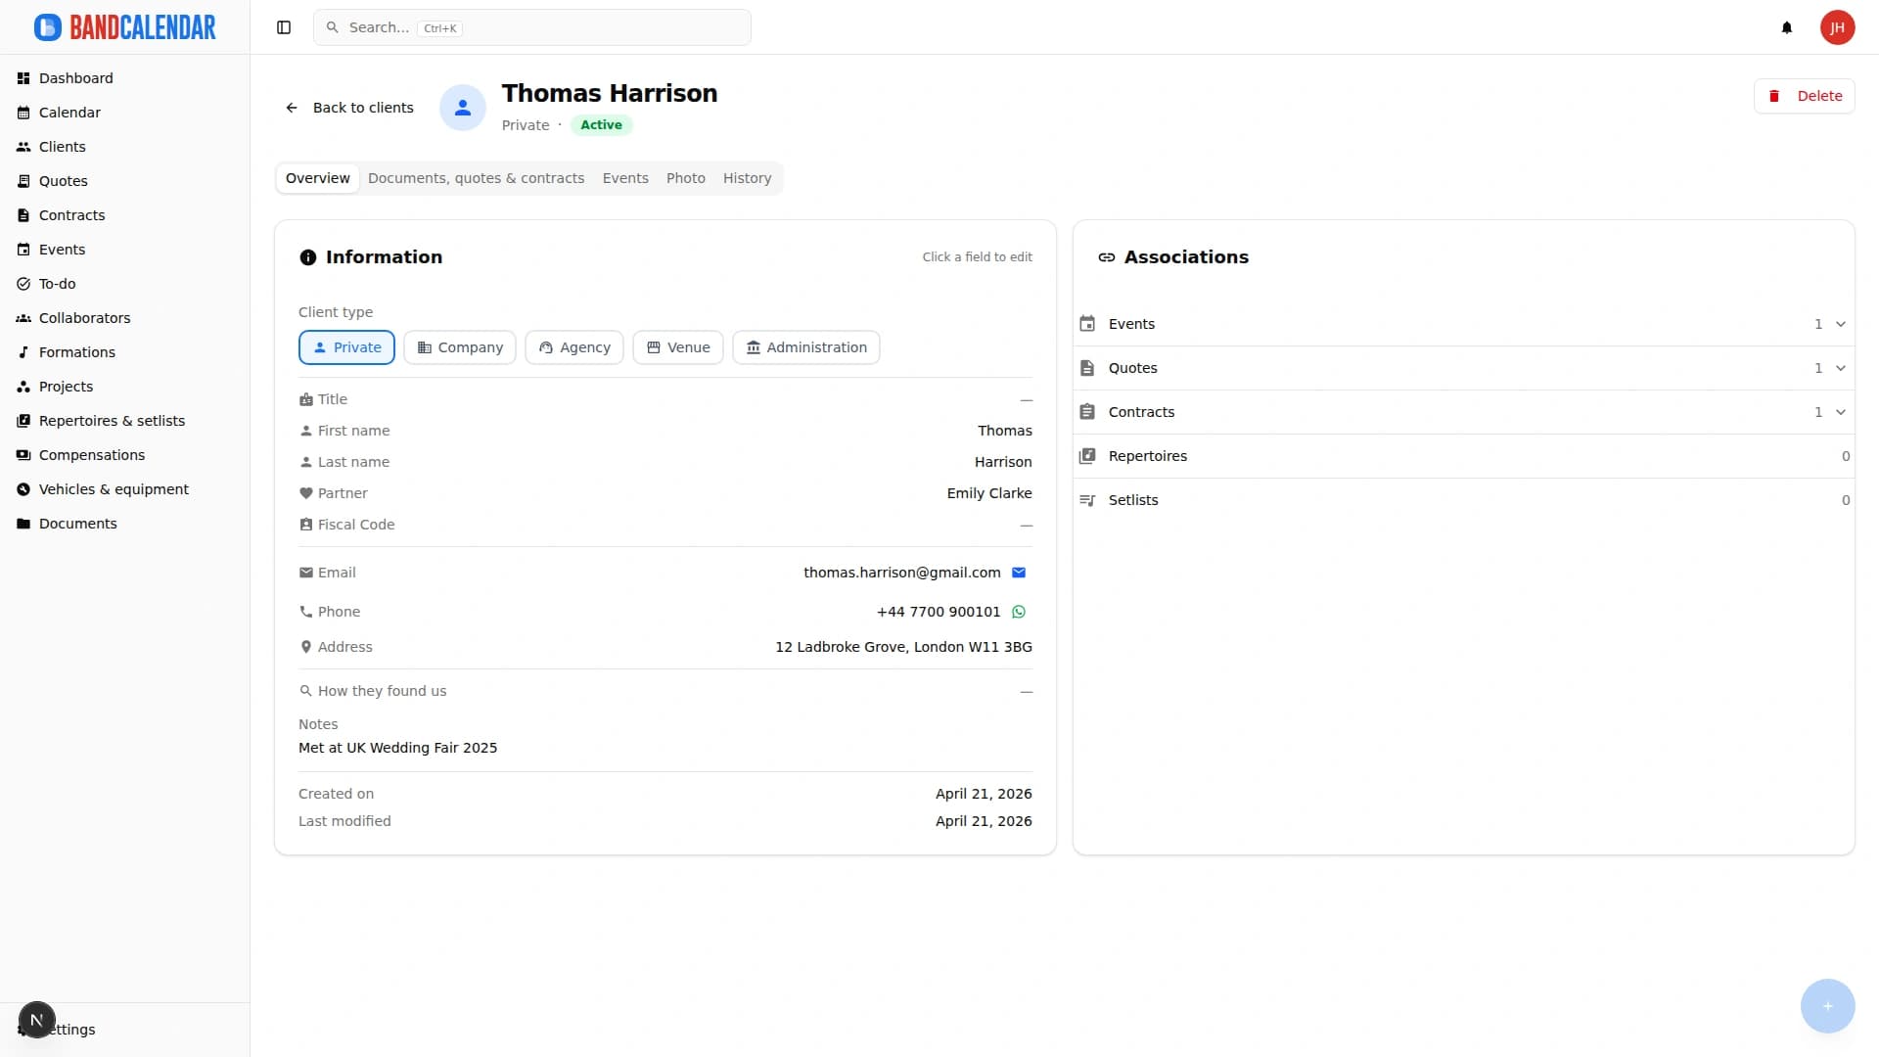Screen dimensions: 1879x1057
Task: Click the WhatsApp icon beside the phone number
Action: click(1019, 612)
